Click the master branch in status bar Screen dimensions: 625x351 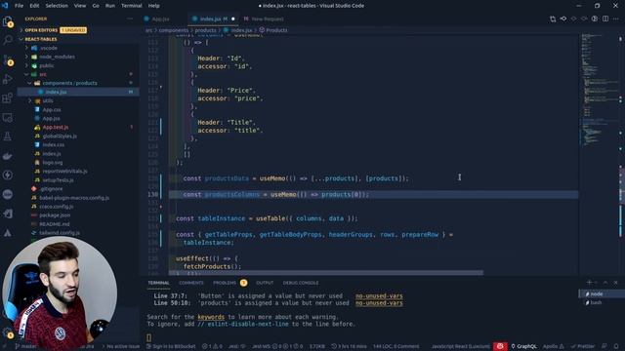[26, 346]
